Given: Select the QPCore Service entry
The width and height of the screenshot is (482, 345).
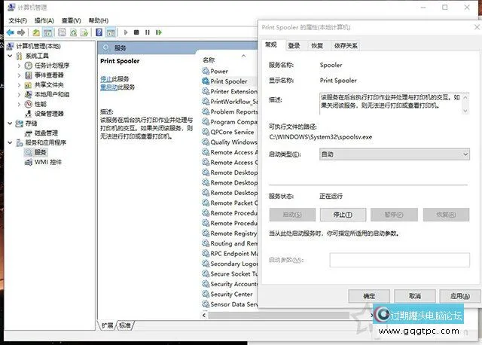Looking at the screenshot, I should pyautogui.click(x=232, y=132).
